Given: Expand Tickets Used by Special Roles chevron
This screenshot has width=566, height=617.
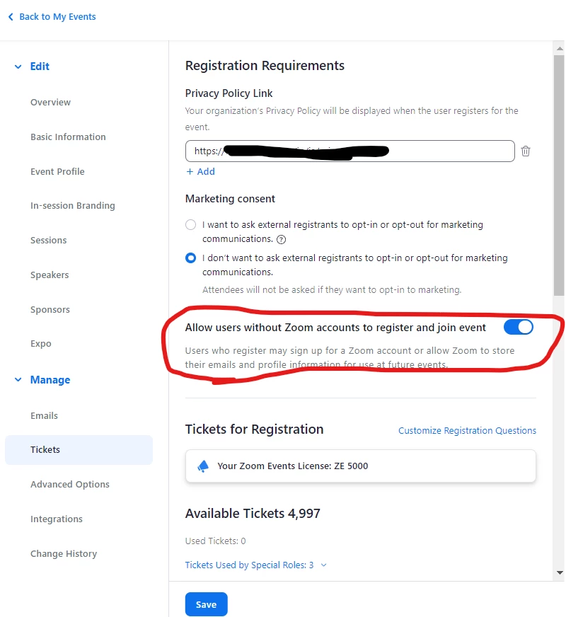Looking at the screenshot, I should pyautogui.click(x=324, y=565).
